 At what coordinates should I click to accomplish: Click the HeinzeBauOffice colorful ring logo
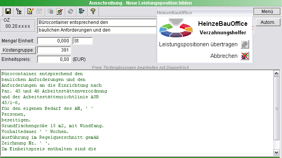coord(176,28)
